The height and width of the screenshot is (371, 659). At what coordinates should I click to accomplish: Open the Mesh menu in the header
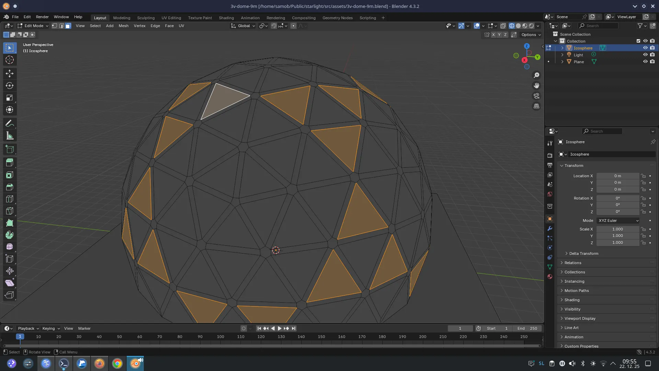click(124, 26)
